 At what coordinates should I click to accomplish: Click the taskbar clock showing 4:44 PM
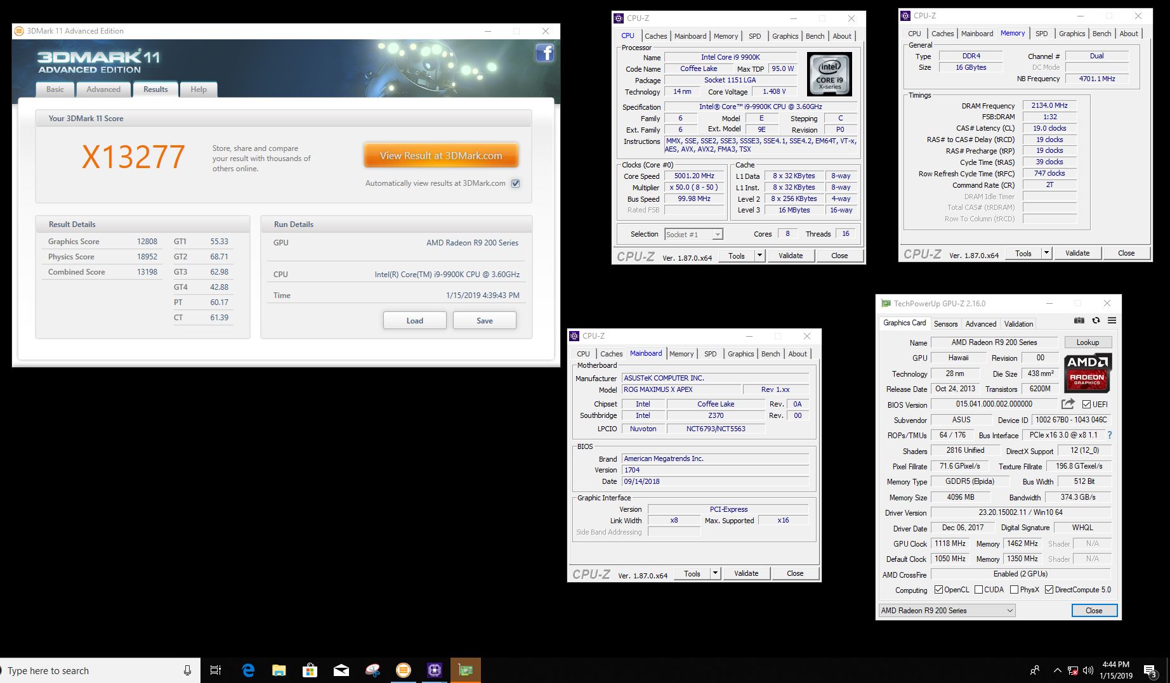tap(1116, 670)
